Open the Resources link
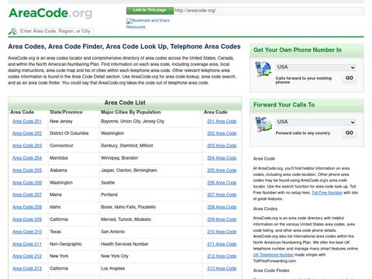This screenshot has width=372, height=279. (x=136, y=27)
